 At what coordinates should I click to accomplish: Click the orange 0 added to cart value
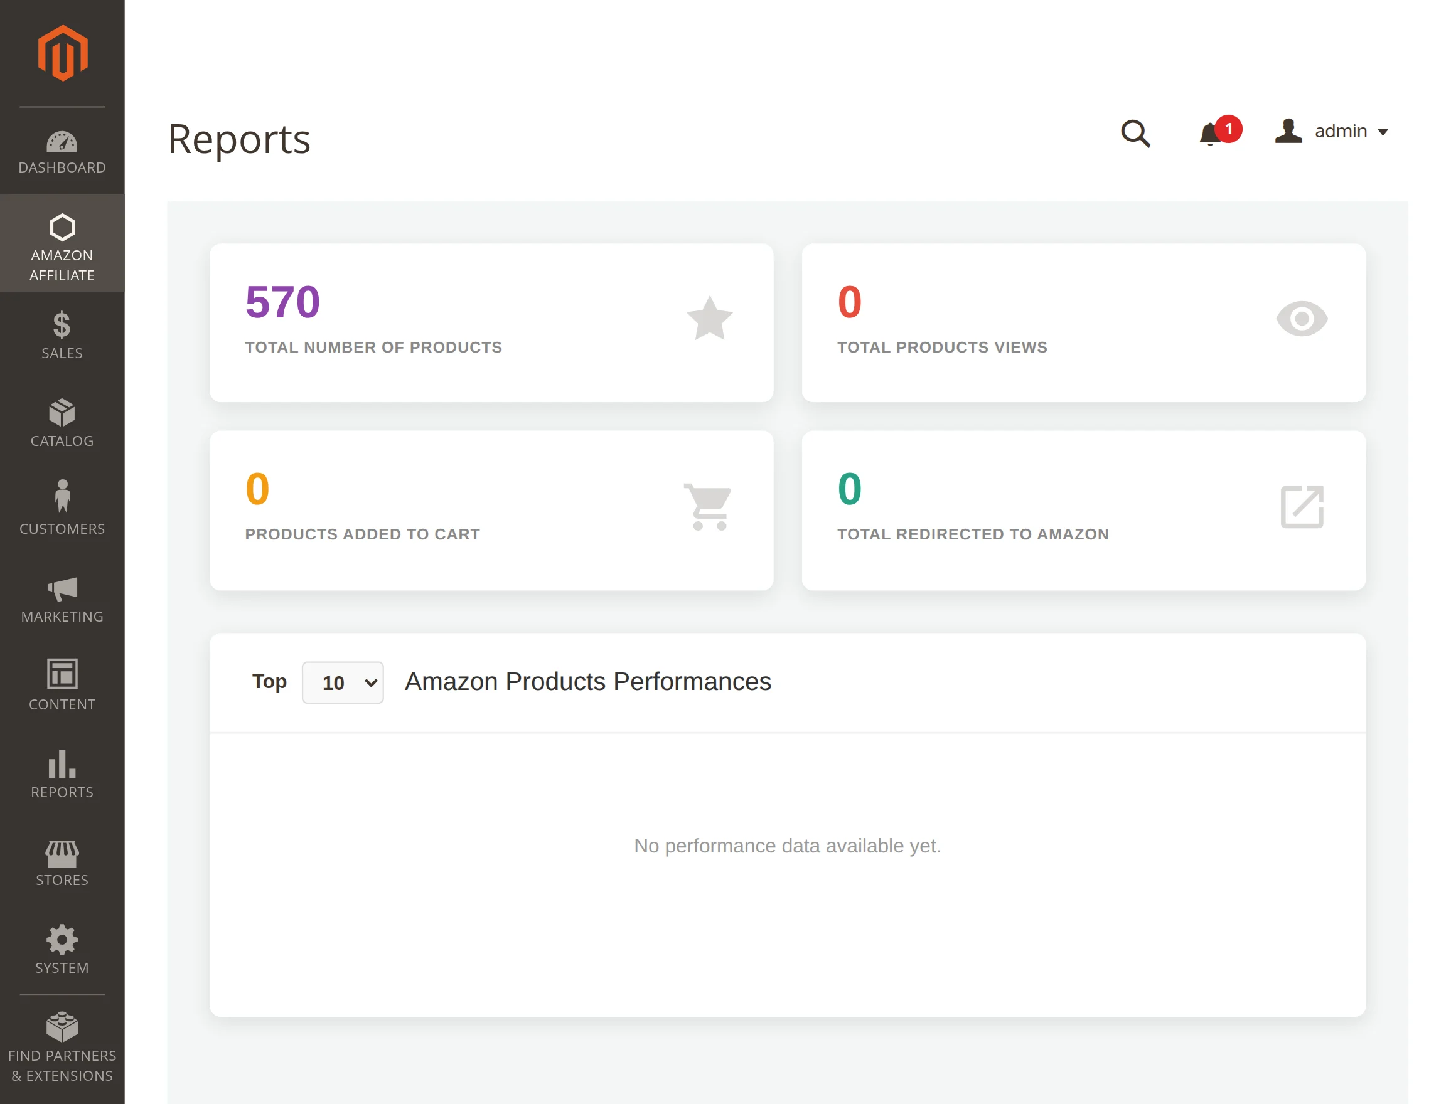point(257,488)
